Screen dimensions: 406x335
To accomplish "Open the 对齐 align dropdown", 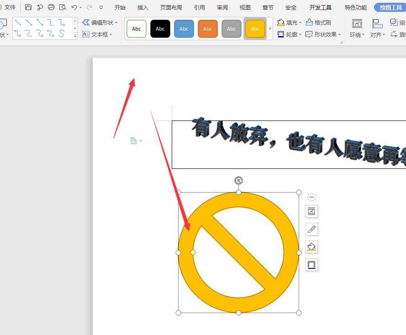I will click(x=377, y=34).
